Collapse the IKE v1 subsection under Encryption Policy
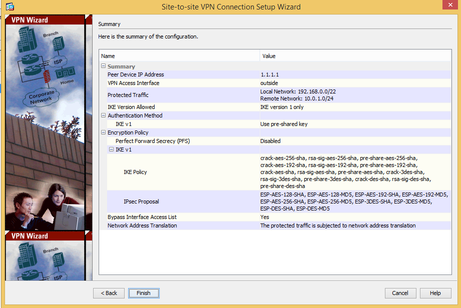This screenshot has height=308, width=461. point(112,149)
